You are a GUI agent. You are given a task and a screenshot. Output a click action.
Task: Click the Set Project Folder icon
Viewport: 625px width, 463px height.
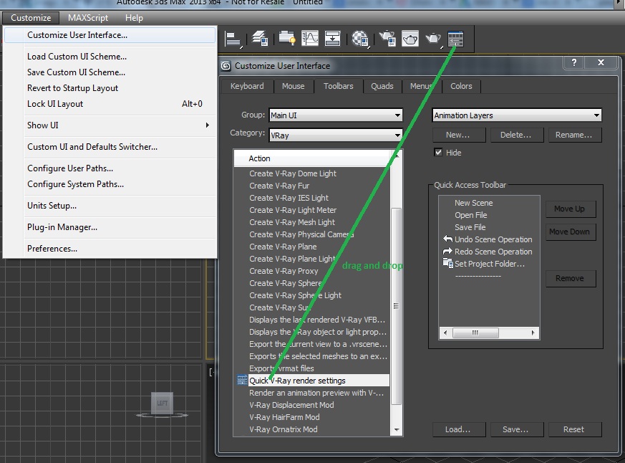click(448, 264)
